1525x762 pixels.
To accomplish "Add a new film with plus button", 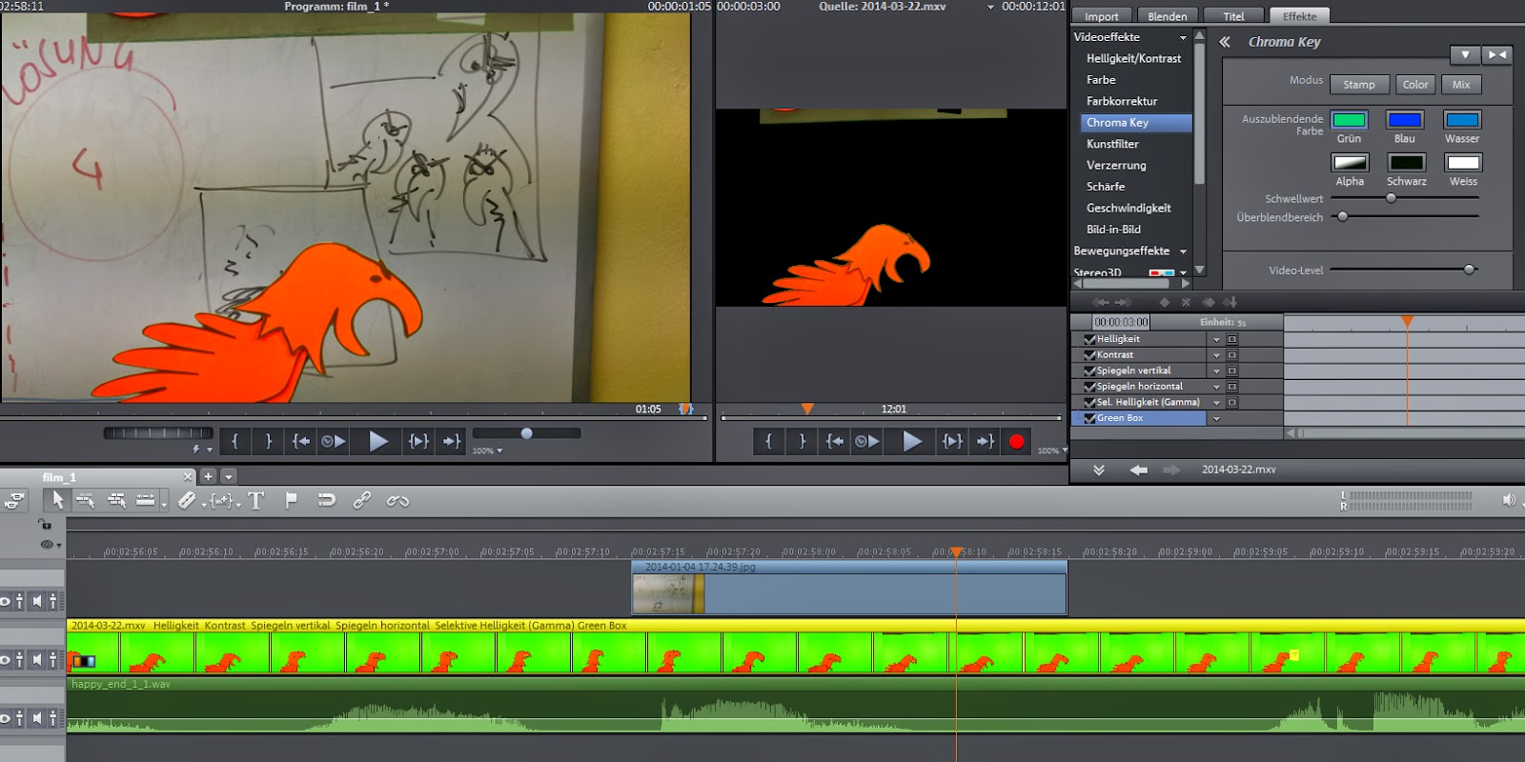I will coord(208,476).
